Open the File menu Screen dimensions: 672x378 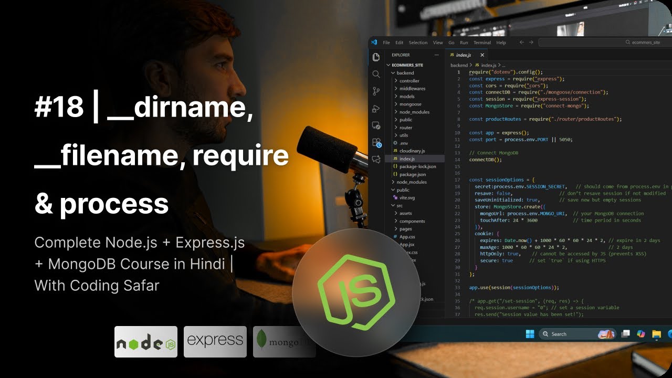point(386,43)
